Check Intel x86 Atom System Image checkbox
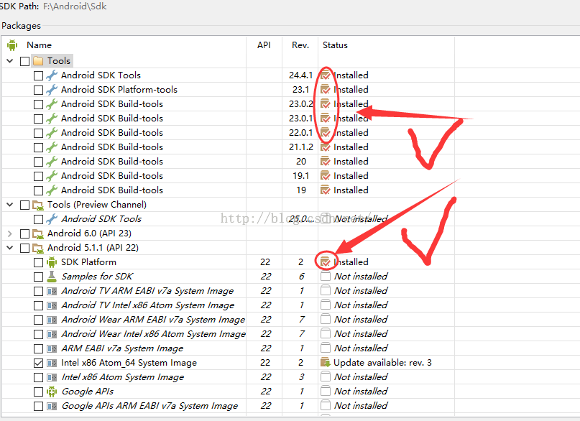Viewport: 580px width, 421px height. [38, 377]
